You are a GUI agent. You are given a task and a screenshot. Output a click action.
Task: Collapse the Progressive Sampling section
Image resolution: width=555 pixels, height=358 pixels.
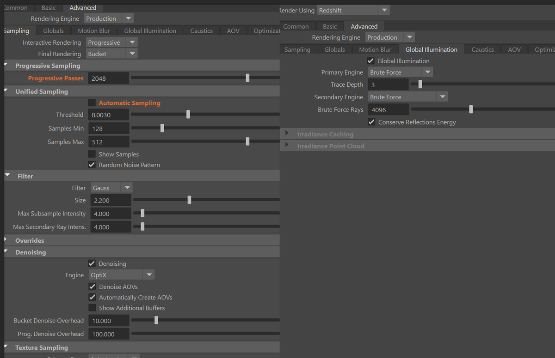(142, 66)
